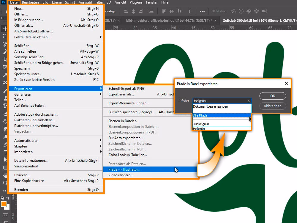Click the 3D orbit camera icon

coord(233,11)
